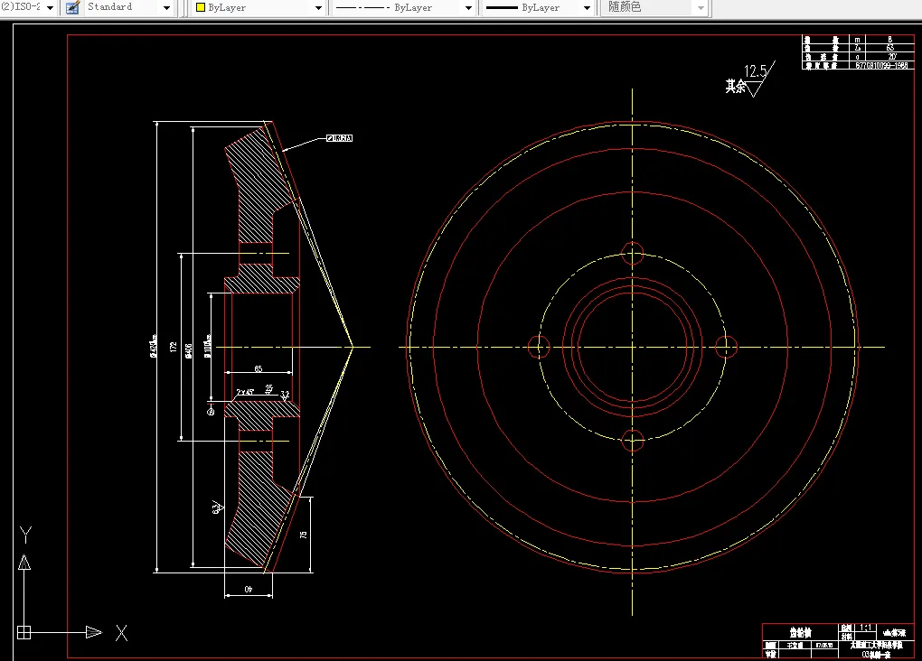
Task: Expand the ByLayer lineweight dropdown arrow
Action: (x=587, y=7)
